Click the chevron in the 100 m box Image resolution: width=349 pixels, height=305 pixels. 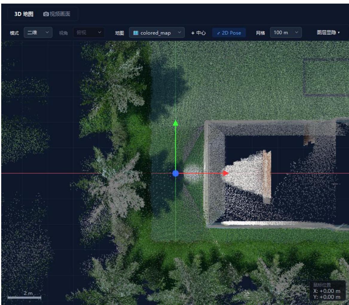click(x=296, y=32)
